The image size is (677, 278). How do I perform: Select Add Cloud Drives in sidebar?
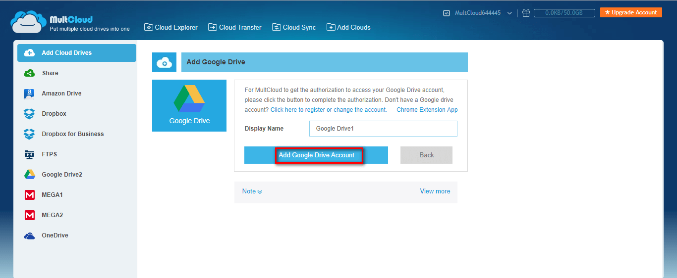pos(77,53)
